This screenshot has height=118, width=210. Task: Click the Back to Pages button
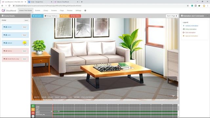172,16
